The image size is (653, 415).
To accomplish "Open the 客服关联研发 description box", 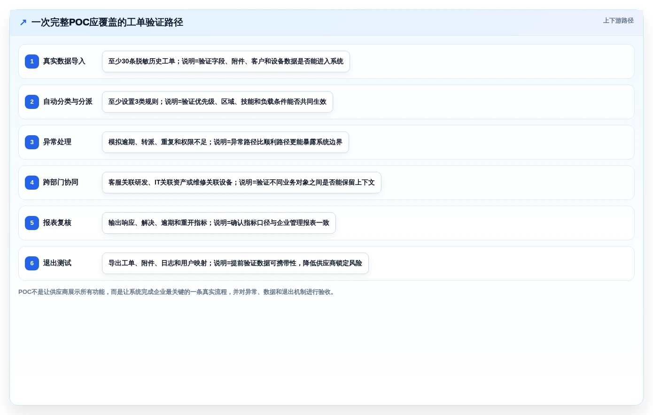I will [241, 183].
